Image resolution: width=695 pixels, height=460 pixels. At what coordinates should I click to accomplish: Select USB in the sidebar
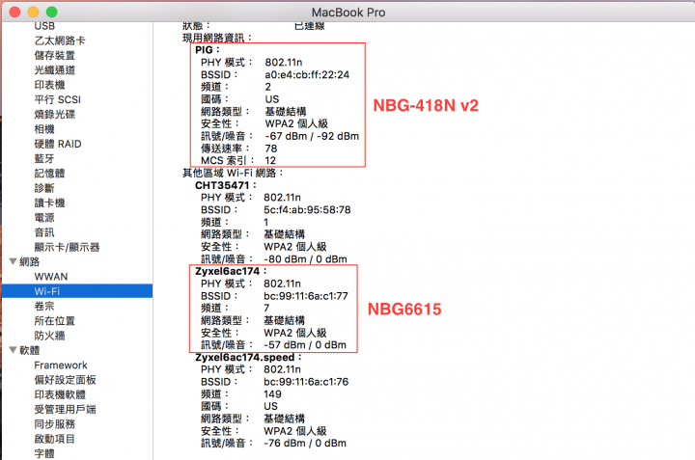pyautogui.click(x=44, y=26)
